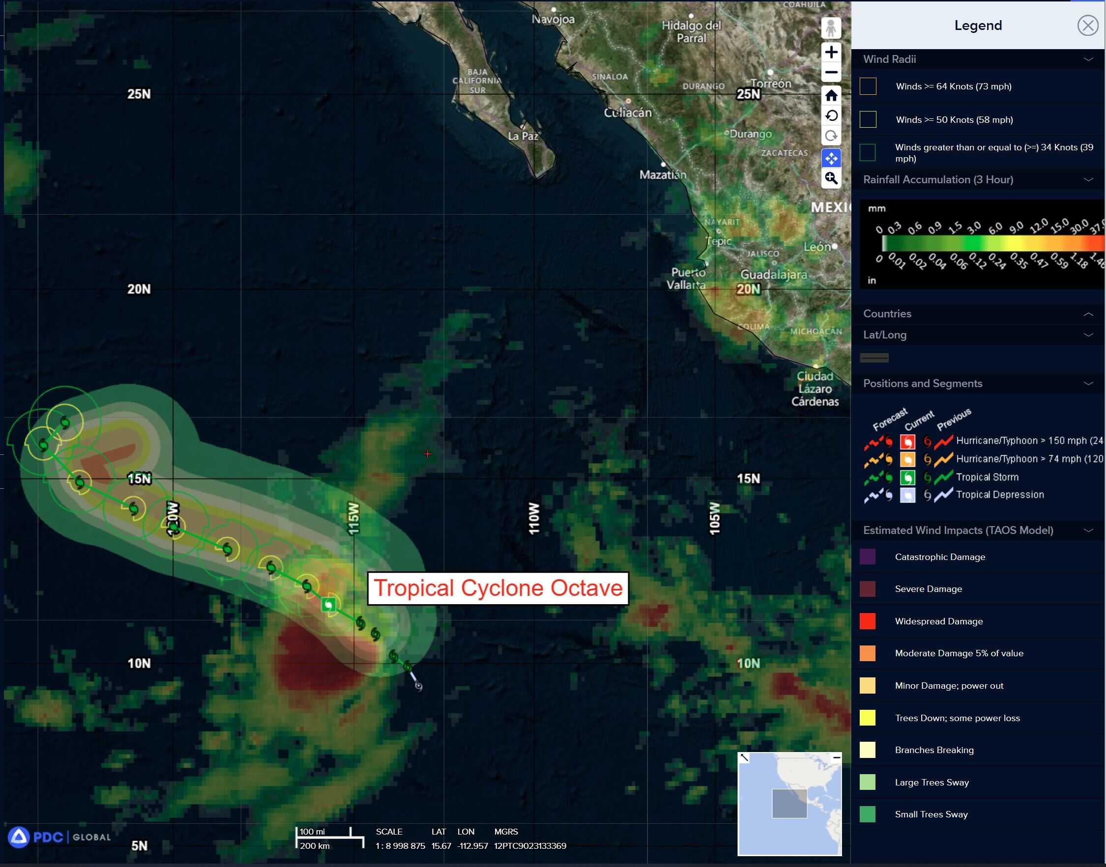
Task: Click the Lat/Long section header
Action: point(884,335)
